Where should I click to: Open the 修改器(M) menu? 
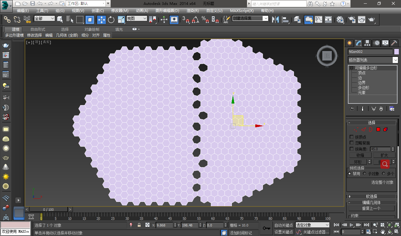pyautogui.click(x=120, y=10)
